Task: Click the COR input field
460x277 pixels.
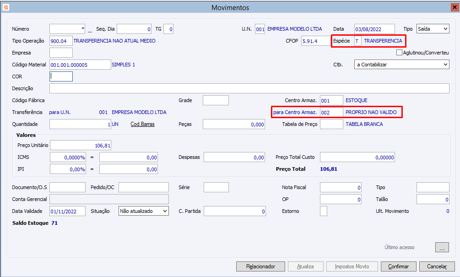Action: [61, 76]
